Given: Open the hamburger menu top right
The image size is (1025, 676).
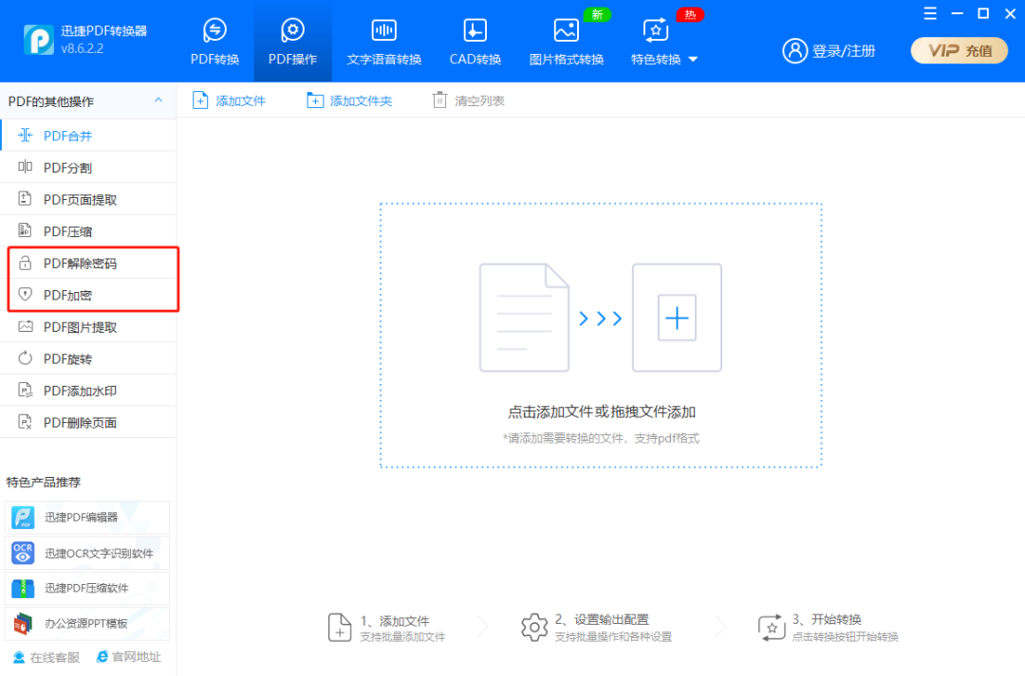Looking at the screenshot, I should coord(928,13).
